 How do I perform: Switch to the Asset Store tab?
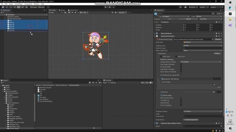tap(73, 10)
